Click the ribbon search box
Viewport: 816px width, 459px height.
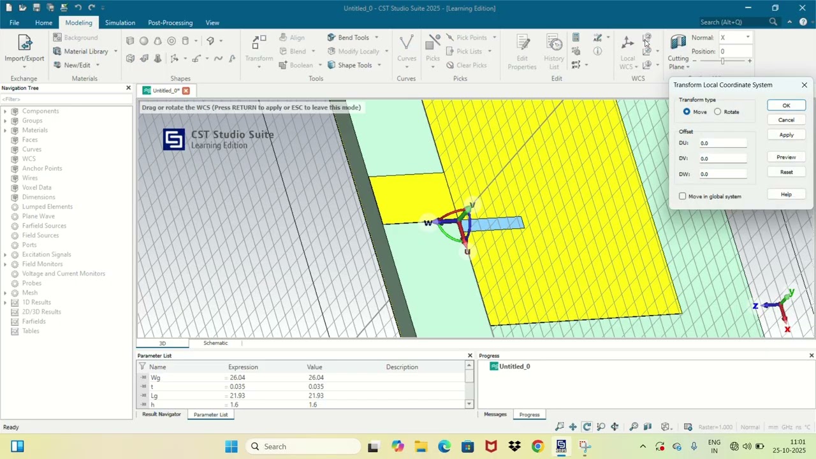coord(738,22)
